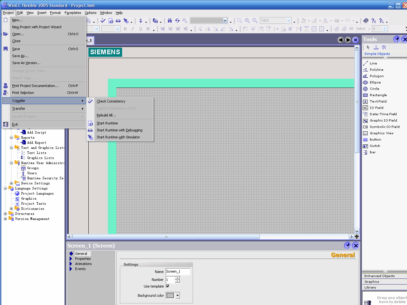Click the binoculars Find icon in toolbar

(170, 21)
